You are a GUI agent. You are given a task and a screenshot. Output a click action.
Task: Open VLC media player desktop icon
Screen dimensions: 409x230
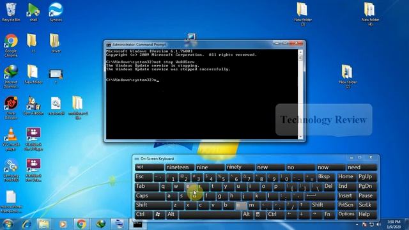point(11,139)
